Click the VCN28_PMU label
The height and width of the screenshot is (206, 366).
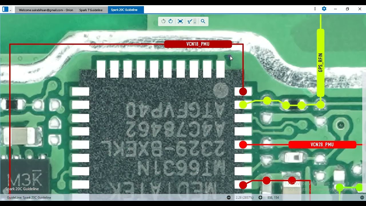322,144
